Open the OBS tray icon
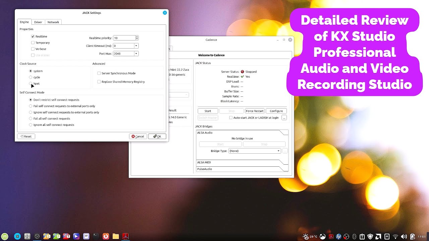 [346, 236]
